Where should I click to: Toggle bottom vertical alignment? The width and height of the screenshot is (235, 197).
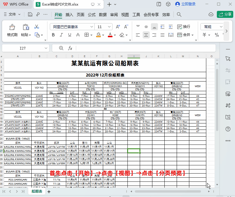(154, 27)
